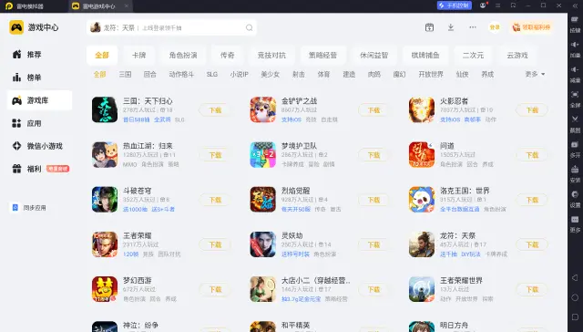Click the 安装 APK install icon
This screenshot has height=332, width=583.
[575, 170]
